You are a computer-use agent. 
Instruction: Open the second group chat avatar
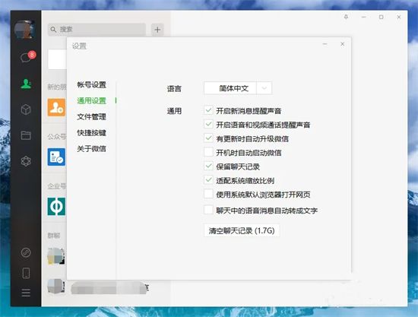click(56, 287)
